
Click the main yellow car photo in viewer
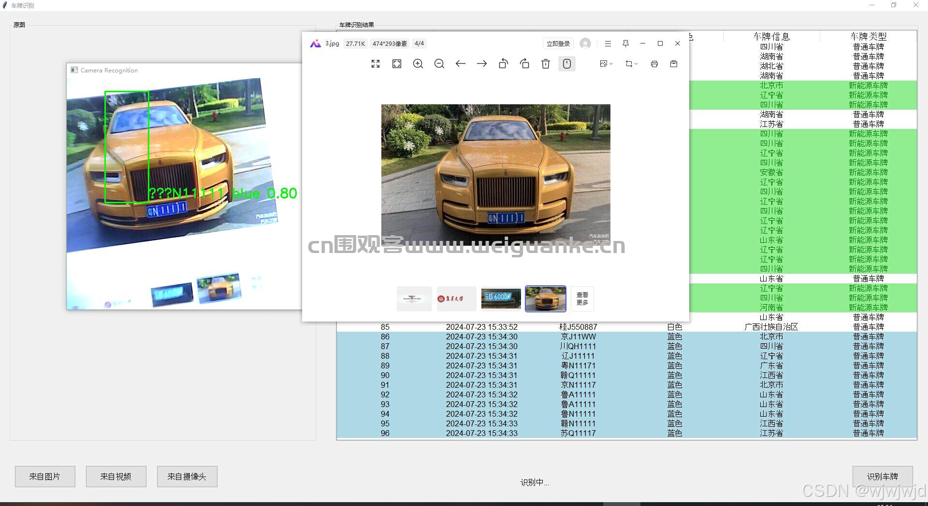click(495, 174)
